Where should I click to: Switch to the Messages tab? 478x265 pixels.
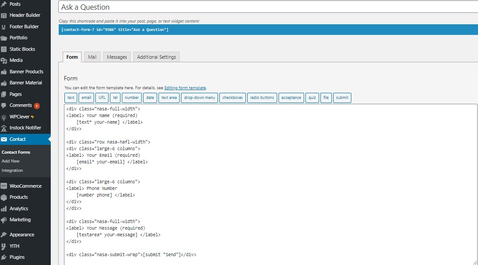(117, 57)
